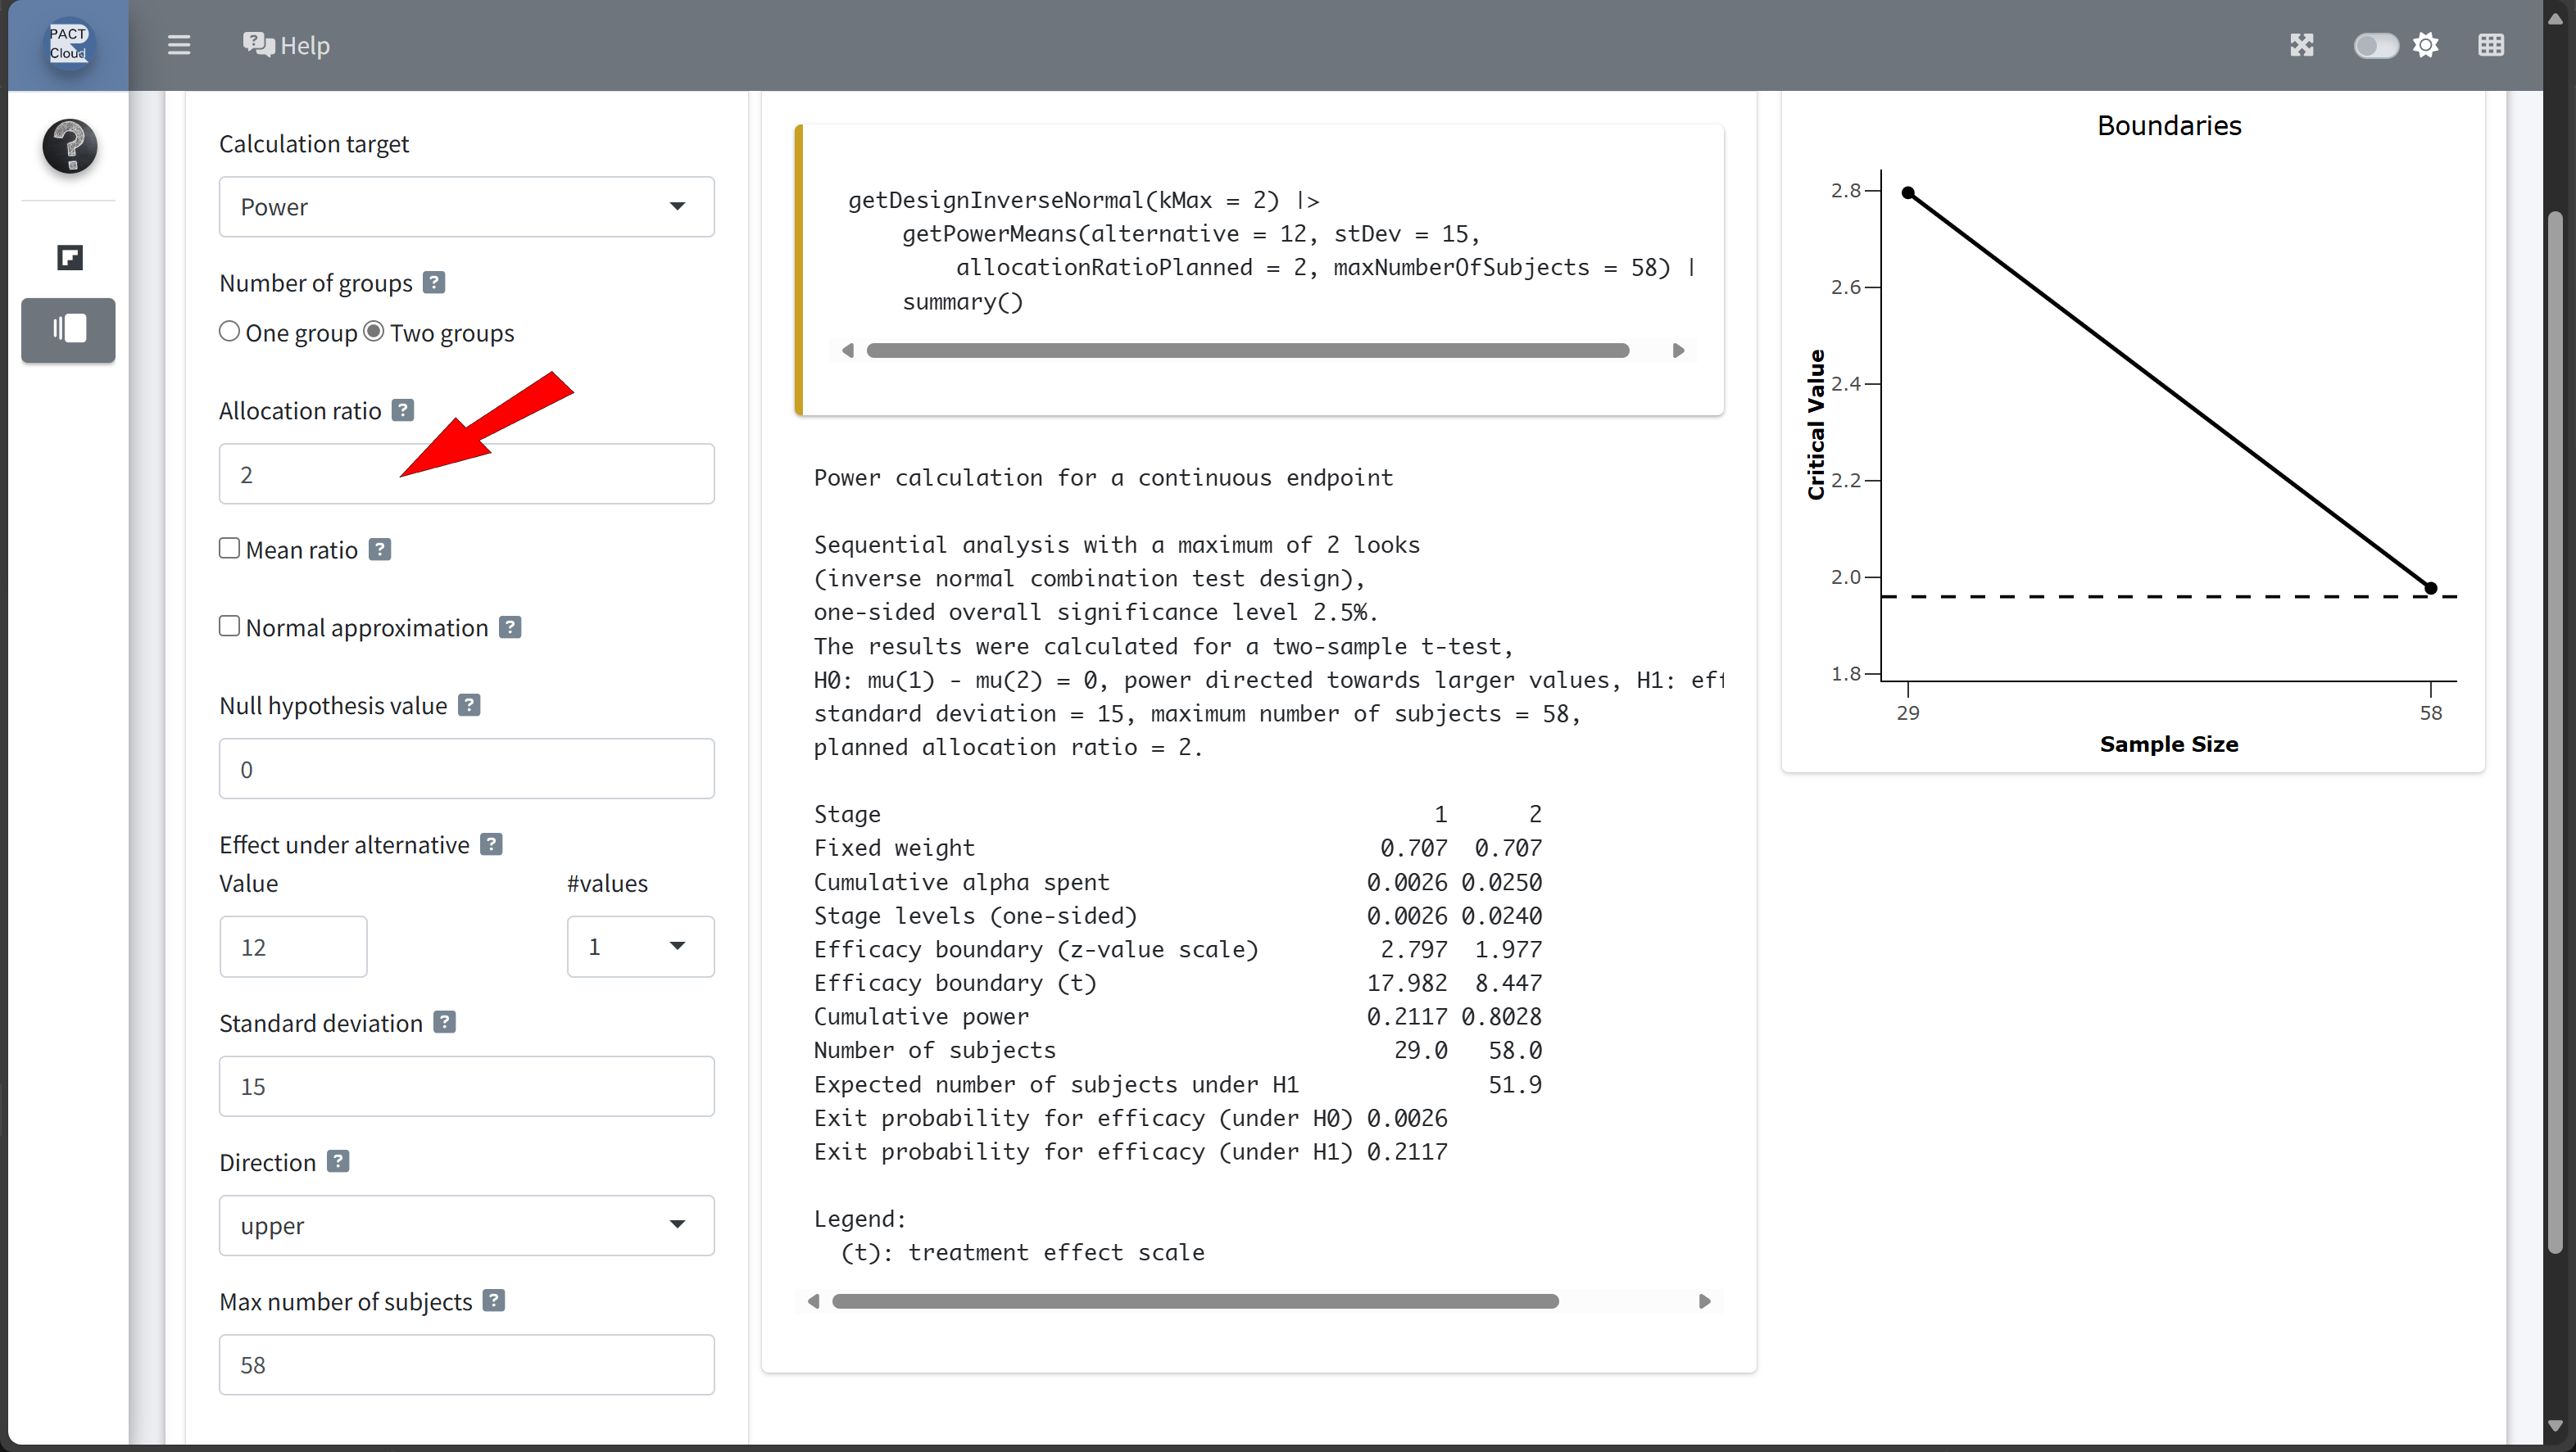Click the square design sidebar icon

[x=69, y=258]
